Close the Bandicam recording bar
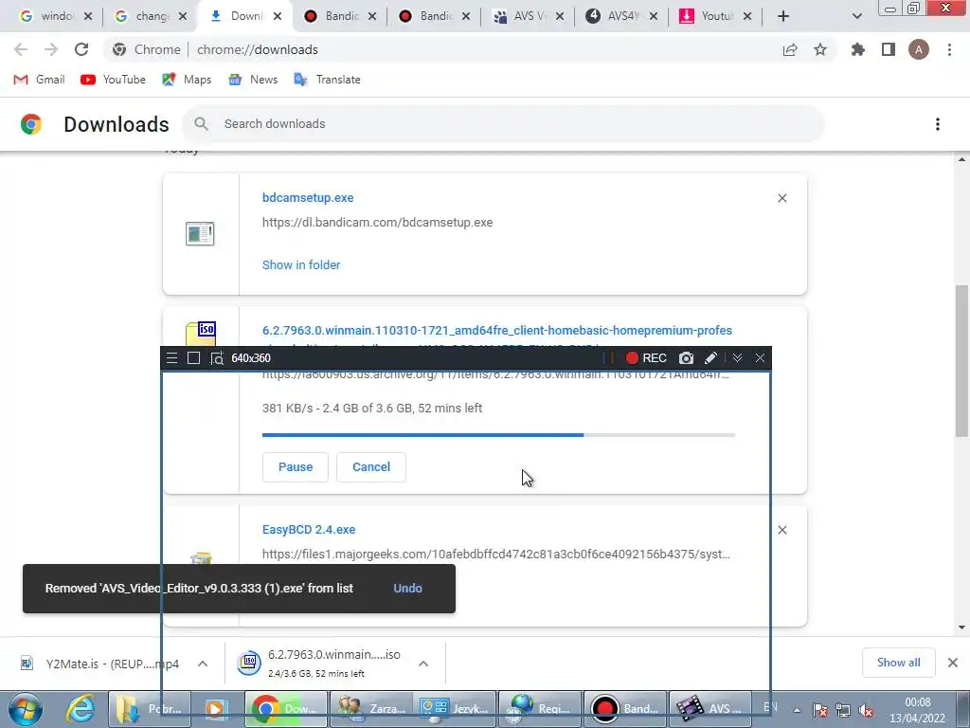970x728 pixels. point(761,357)
